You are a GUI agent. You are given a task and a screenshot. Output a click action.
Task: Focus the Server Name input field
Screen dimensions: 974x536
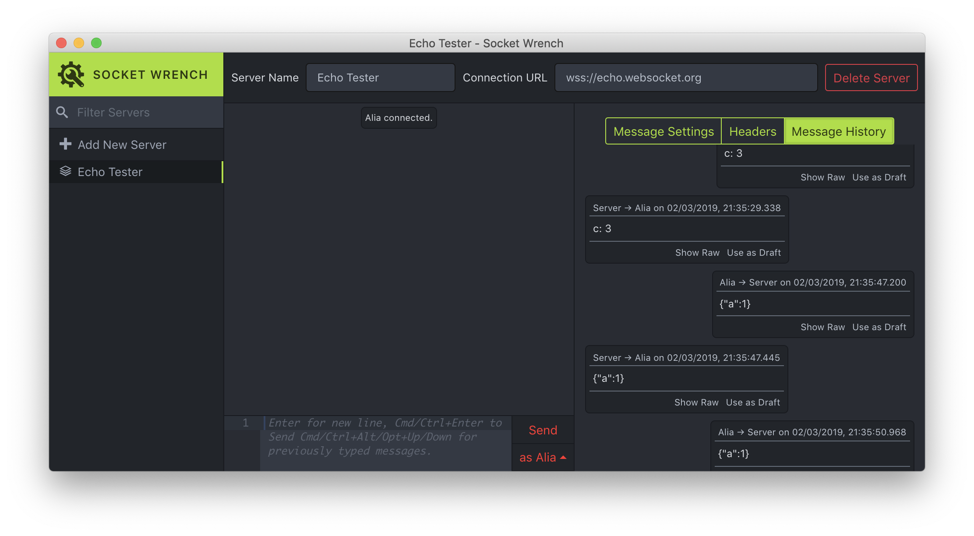(x=380, y=78)
